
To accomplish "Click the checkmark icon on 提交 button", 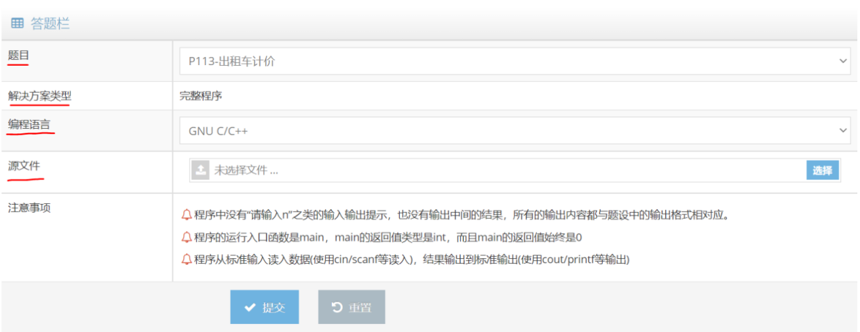I will 250,308.
